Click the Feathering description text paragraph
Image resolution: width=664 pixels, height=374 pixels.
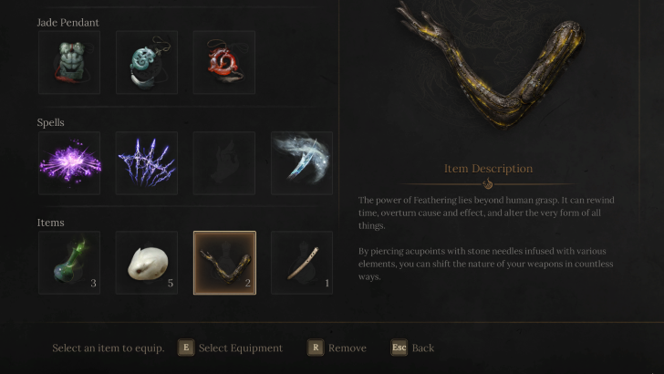click(x=486, y=213)
